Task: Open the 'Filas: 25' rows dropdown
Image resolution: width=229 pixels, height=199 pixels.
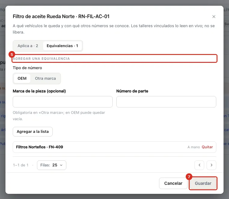Action: pyautogui.click(x=51, y=165)
